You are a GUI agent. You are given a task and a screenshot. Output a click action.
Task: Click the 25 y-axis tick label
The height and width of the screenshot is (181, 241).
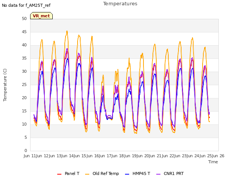click(24, 84)
